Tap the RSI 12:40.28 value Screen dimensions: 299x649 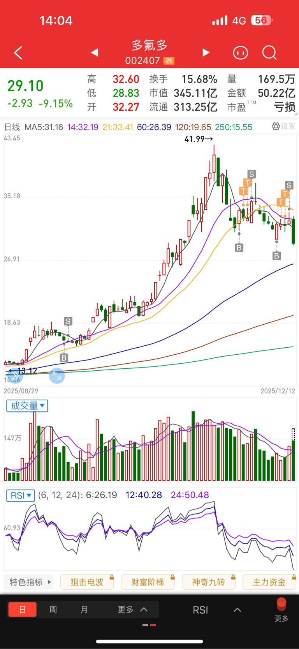(x=144, y=495)
